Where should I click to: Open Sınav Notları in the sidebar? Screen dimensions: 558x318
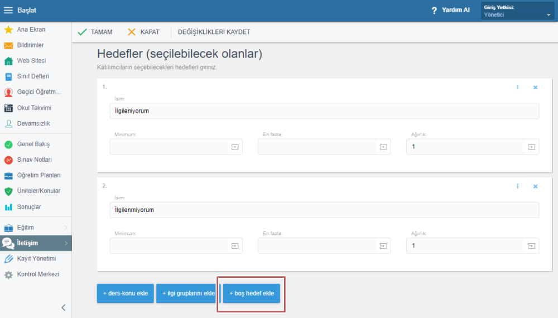coord(34,160)
